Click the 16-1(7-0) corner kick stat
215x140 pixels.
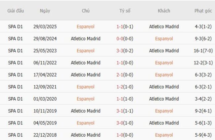tap(203, 51)
